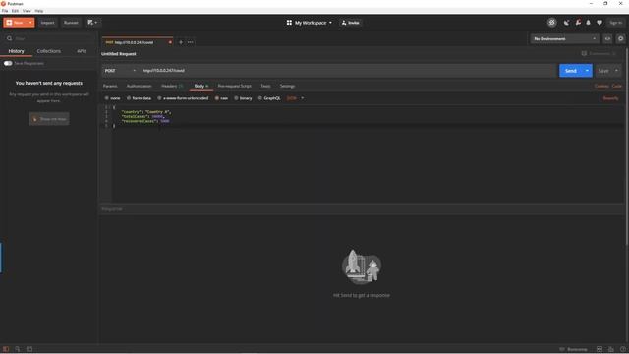Toggle sidebar icon in the status bar
629x354 pixels.
[x=6, y=349]
